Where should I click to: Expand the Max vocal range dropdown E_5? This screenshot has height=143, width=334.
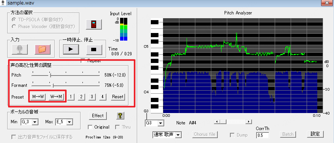coord(64,122)
